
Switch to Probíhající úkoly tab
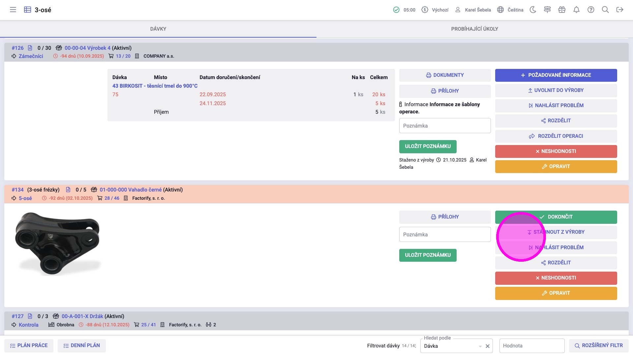click(x=474, y=29)
